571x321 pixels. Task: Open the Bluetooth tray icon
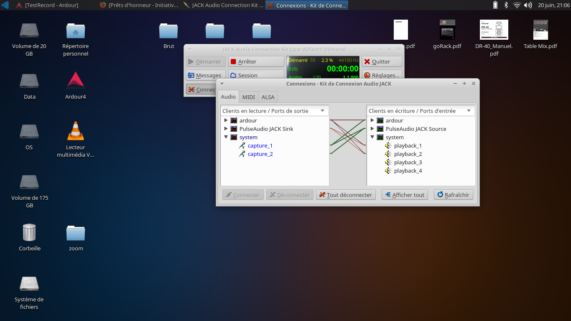[x=506, y=5]
